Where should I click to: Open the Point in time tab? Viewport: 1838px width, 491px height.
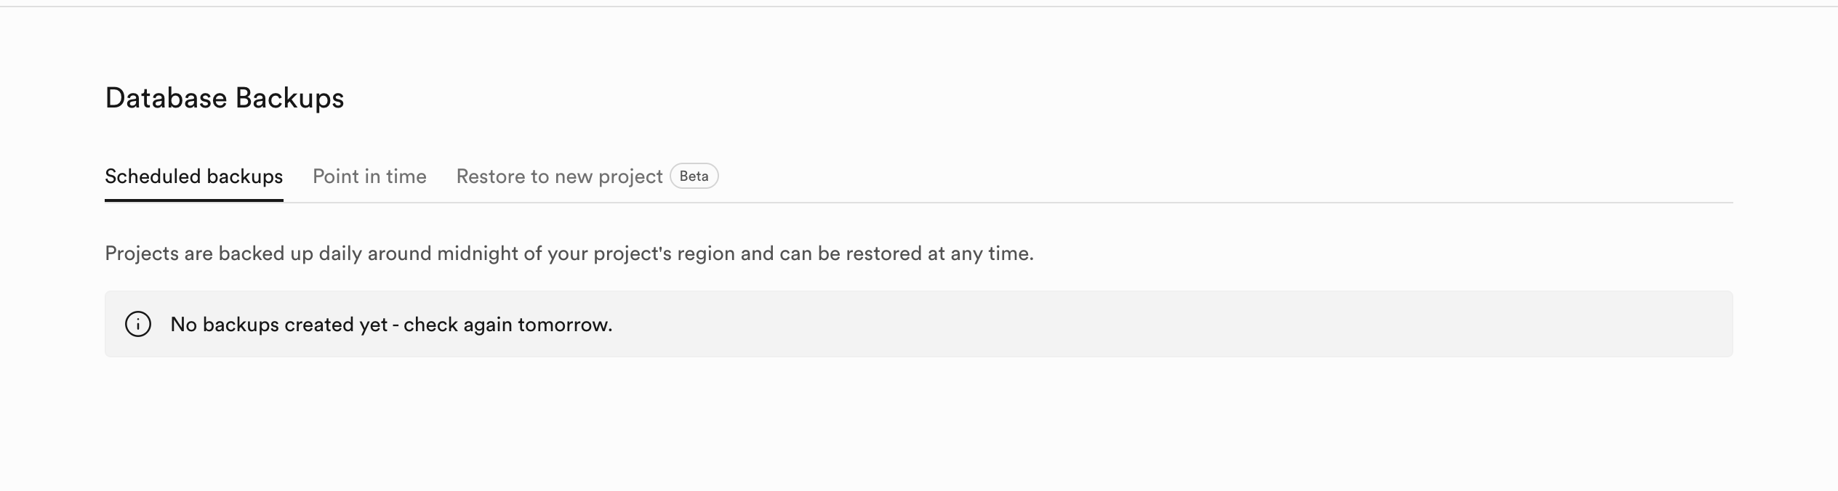(x=369, y=176)
